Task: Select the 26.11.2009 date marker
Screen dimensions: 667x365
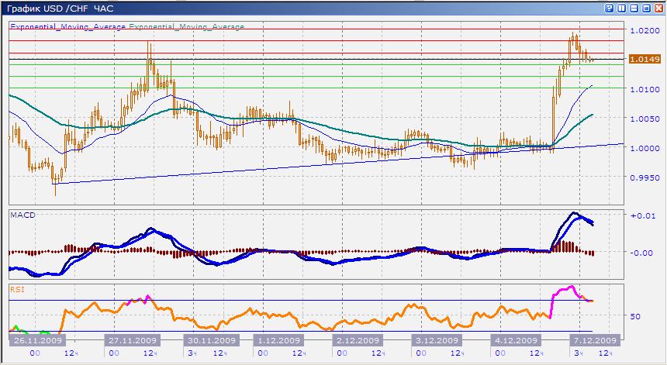Action: (37, 340)
